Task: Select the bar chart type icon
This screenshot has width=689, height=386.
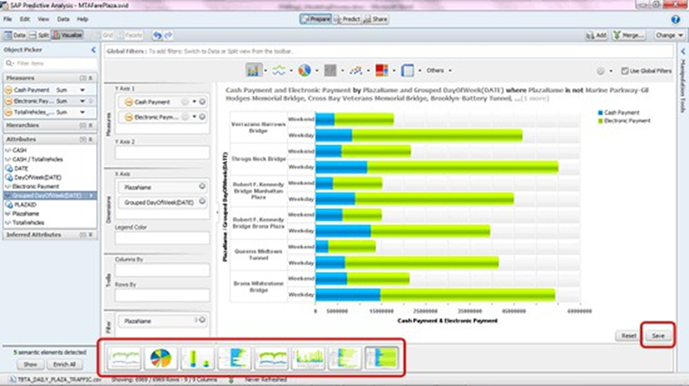Action: (254, 70)
